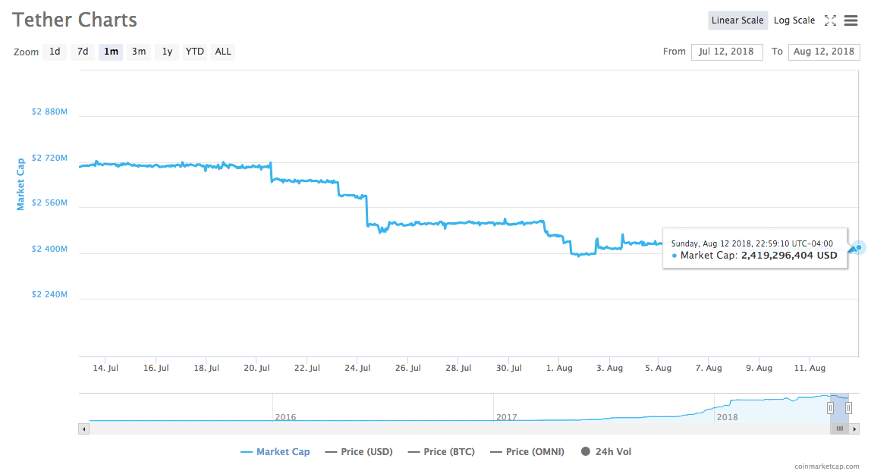Zoom to 1d range
The height and width of the screenshot is (474, 871).
55,52
